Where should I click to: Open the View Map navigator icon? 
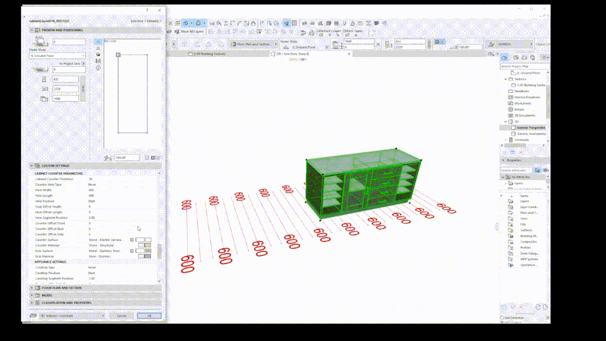pos(516,57)
